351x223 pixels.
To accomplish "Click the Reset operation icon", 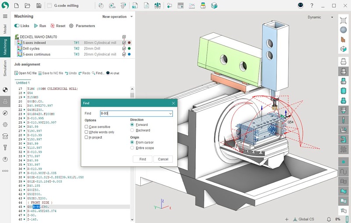I will coord(52,26).
